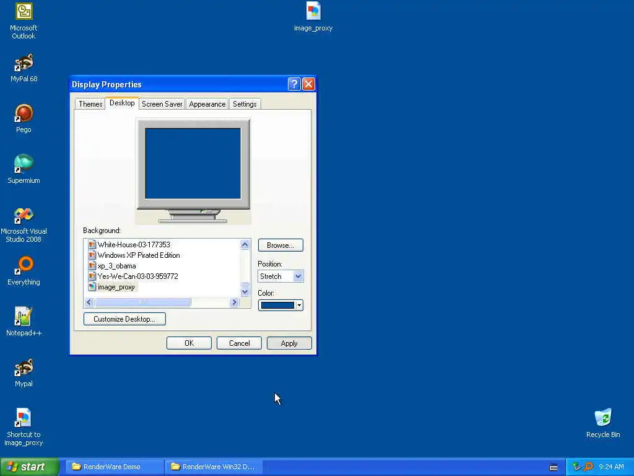Open the Screen Saver tab
The image size is (634, 476).
[x=162, y=104]
